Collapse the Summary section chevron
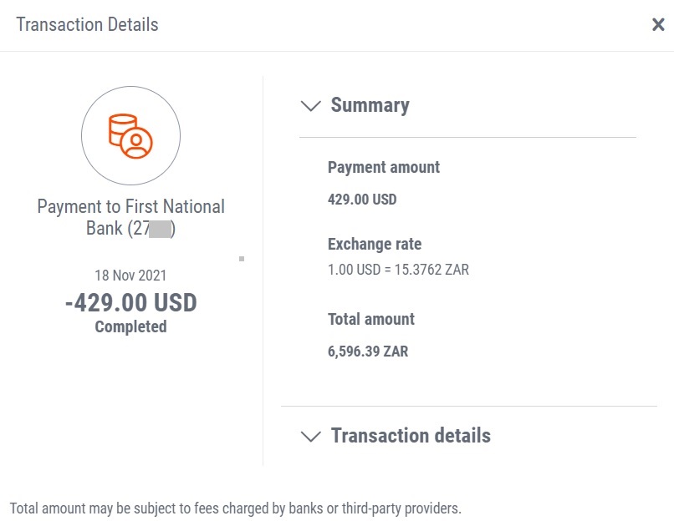This screenshot has width=674, height=526. coord(310,106)
